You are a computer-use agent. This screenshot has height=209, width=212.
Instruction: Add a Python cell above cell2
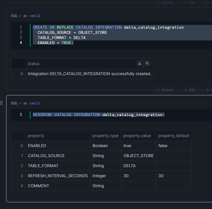tap(165, 3)
